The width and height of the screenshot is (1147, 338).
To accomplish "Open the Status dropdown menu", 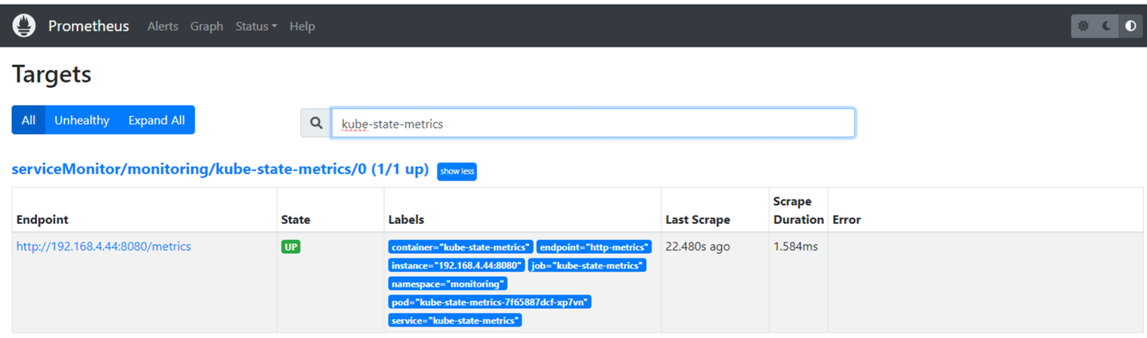I will coord(255,26).
